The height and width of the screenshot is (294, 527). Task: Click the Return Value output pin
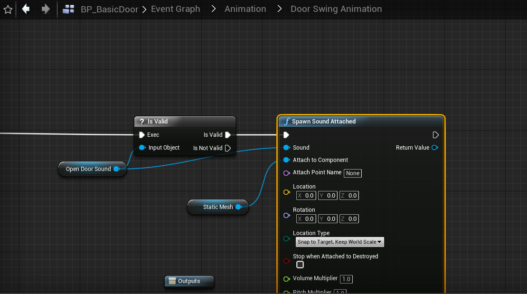tap(435, 148)
